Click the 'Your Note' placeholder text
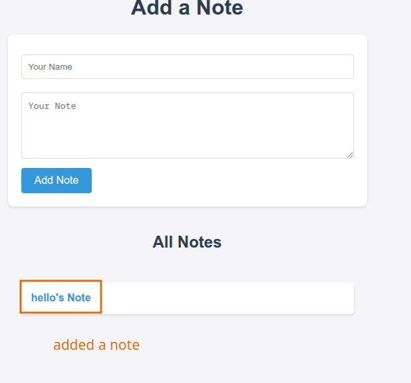The image size is (411, 383). tap(52, 106)
